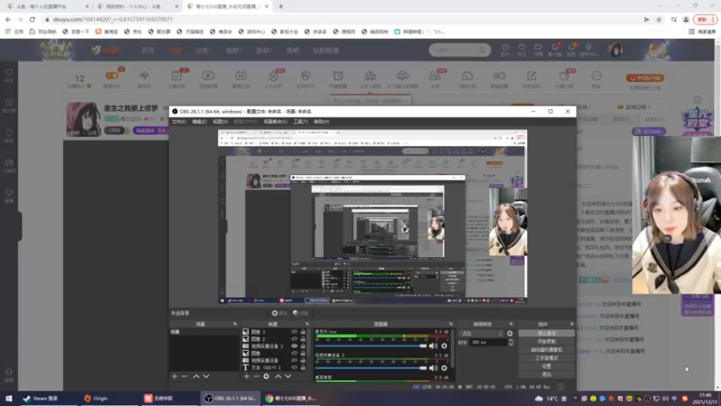Add a new source in OBS

[x=246, y=376]
